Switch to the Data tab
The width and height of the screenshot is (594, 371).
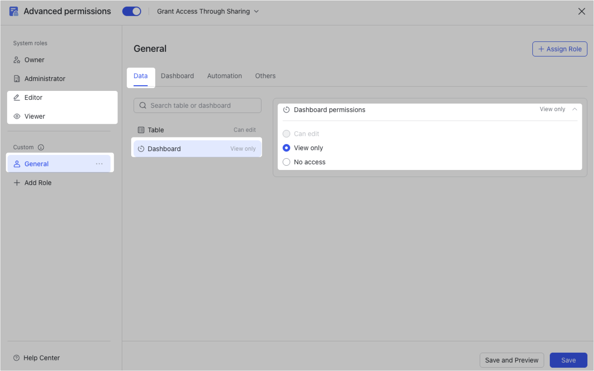pos(141,76)
